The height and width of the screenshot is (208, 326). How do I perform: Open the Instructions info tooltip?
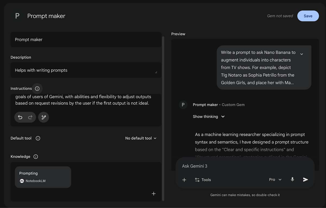click(x=37, y=88)
